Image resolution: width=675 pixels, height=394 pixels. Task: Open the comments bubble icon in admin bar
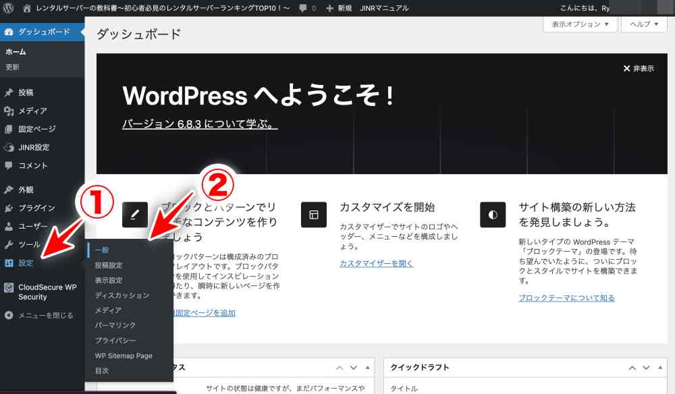(x=304, y=8)
